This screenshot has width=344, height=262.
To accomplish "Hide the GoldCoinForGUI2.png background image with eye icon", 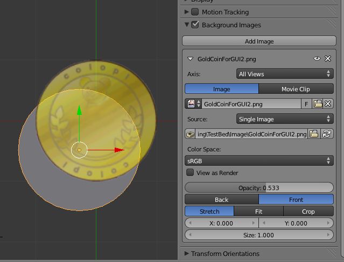I will [318, 59].
